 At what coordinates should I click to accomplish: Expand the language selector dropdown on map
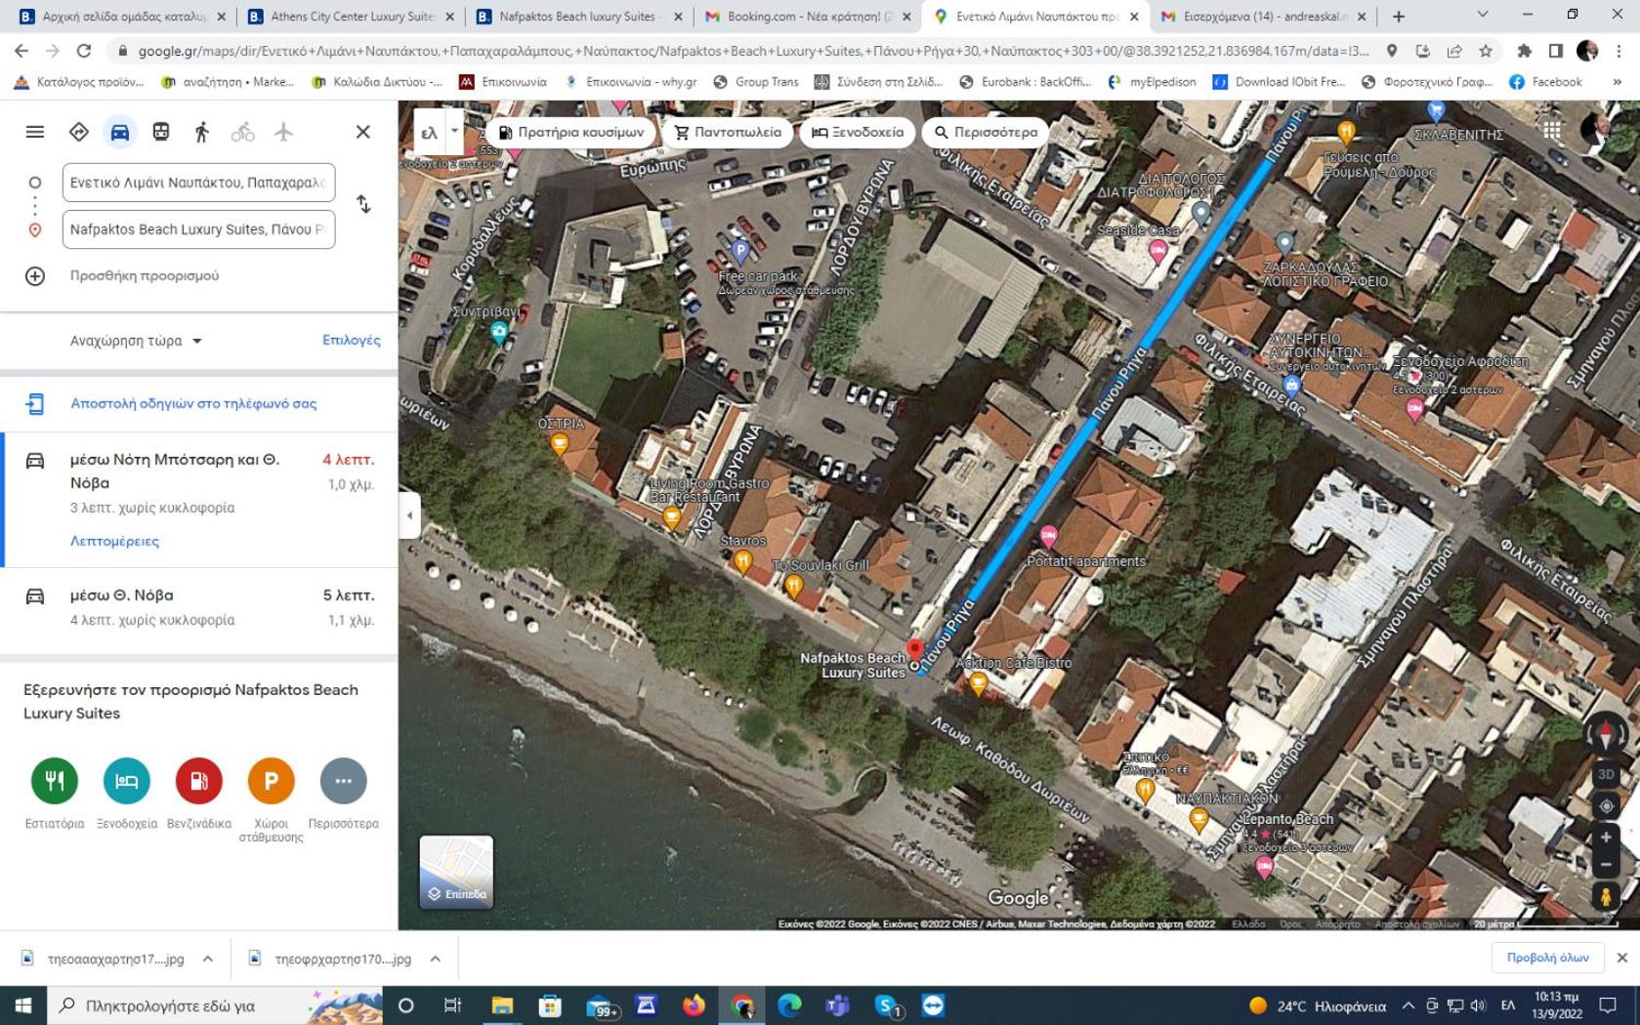pos(454,131)
